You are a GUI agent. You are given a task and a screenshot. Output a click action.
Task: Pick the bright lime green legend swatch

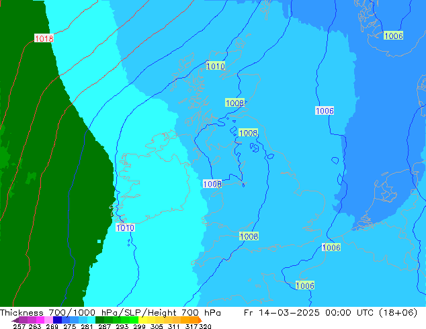tap(134, 320)
